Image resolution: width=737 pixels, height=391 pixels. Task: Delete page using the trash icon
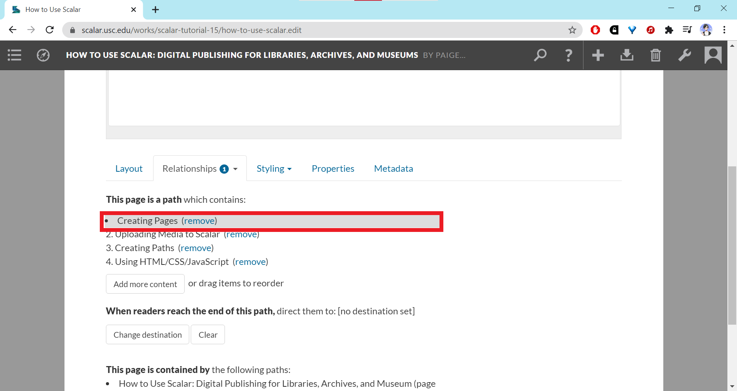656,55
